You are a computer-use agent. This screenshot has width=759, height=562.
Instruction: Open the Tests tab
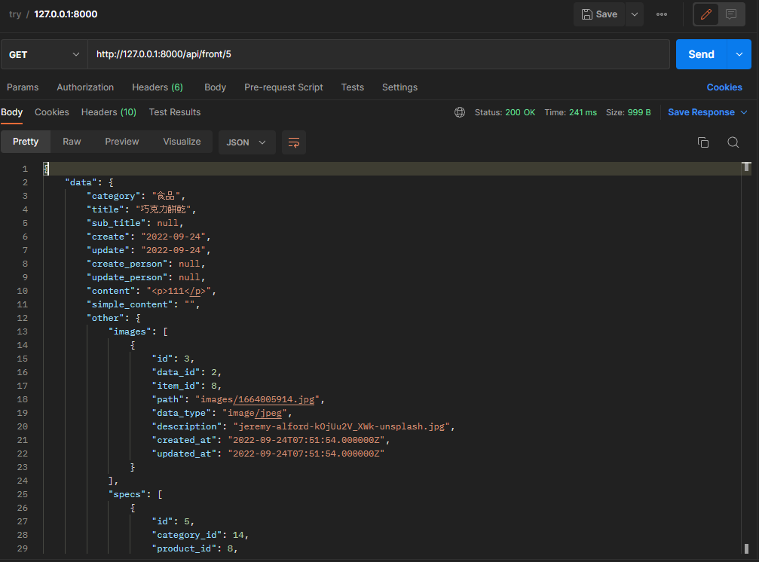point(353,87)
